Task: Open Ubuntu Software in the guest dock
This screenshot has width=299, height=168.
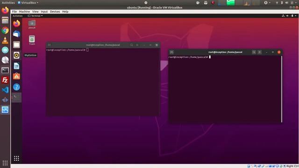Action: point(17,77)
